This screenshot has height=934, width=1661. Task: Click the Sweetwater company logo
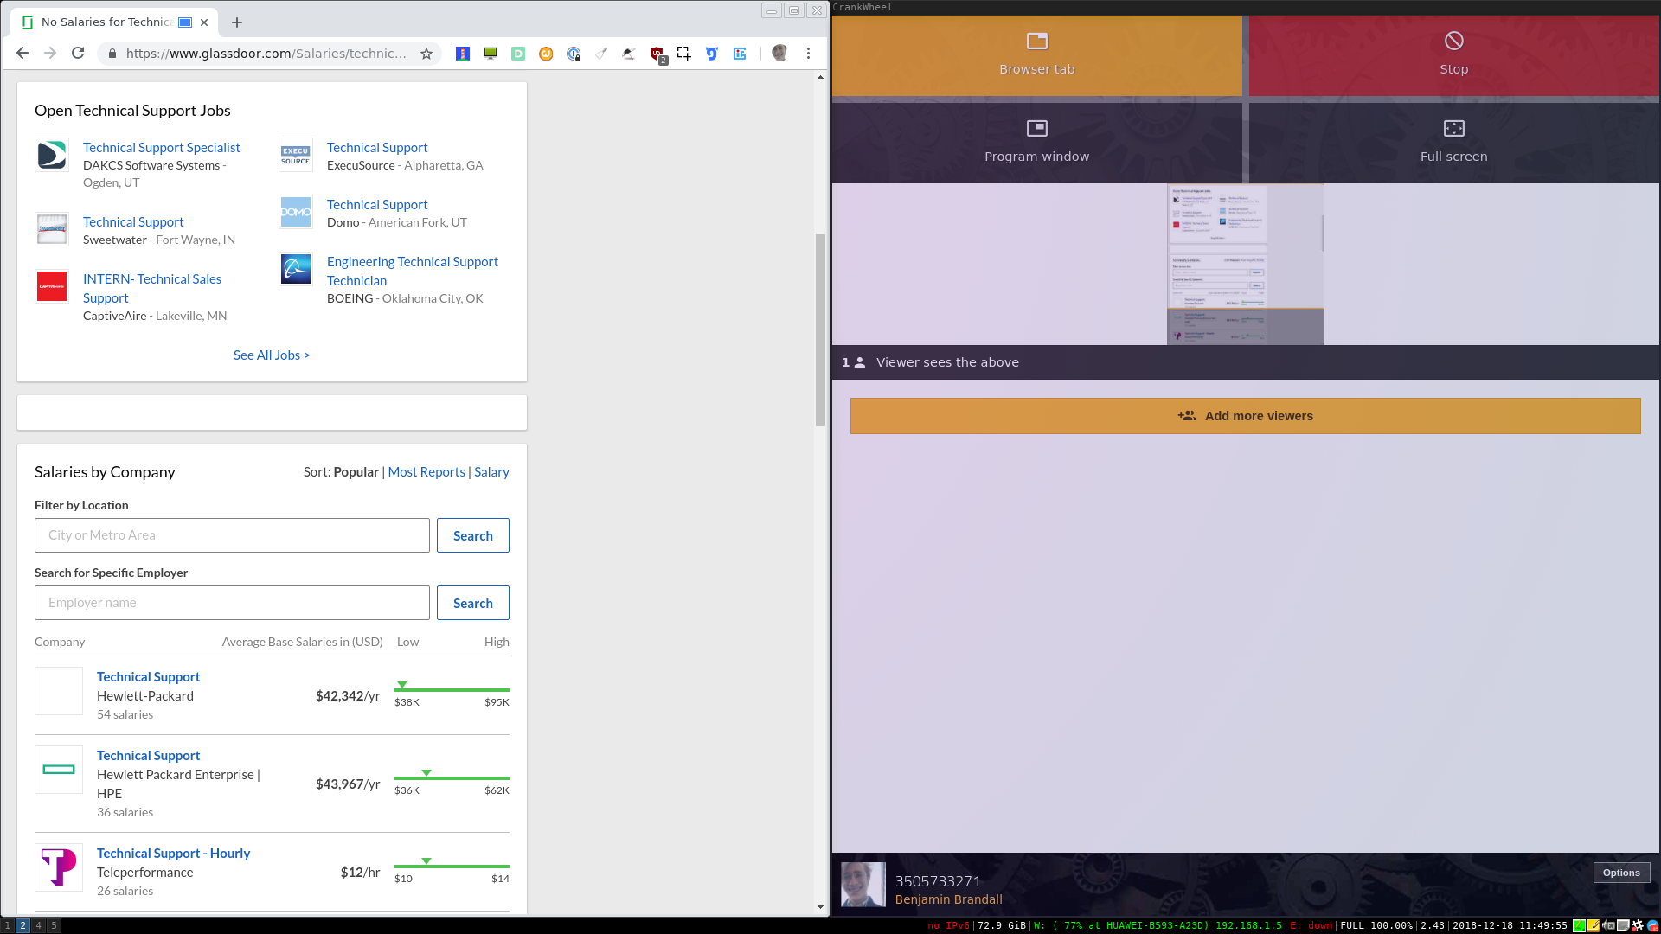52,229
